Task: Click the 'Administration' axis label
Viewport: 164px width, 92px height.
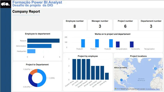Action: [x=21, y=46]
